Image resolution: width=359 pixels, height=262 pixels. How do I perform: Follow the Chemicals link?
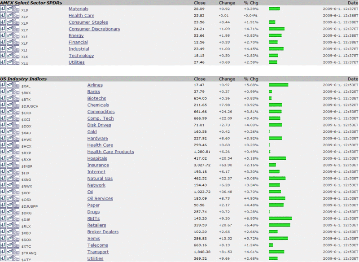click(98, 105)
